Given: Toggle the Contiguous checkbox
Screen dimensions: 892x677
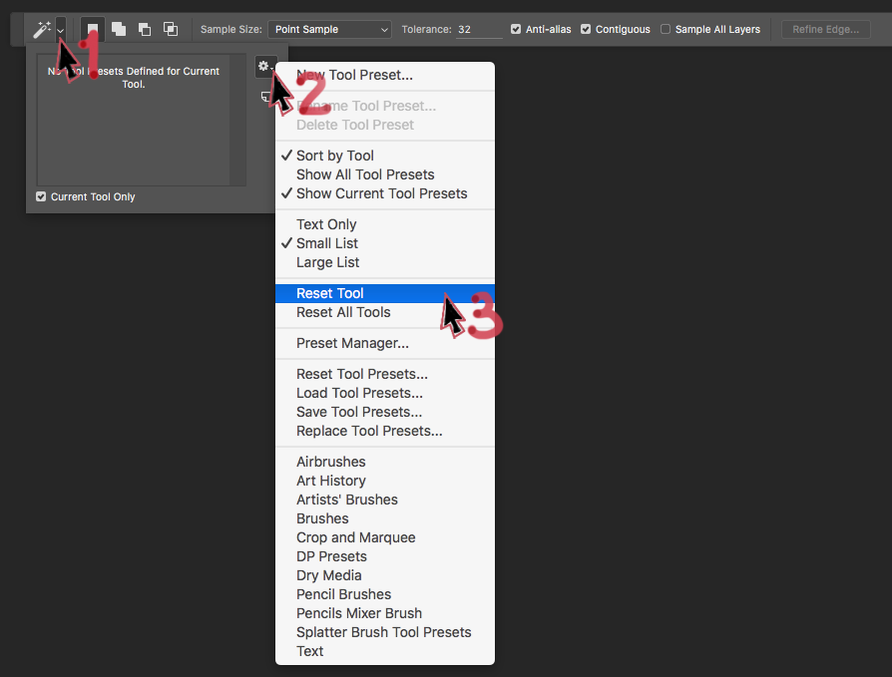Looking at the screenshot, I should pos(586,29).
